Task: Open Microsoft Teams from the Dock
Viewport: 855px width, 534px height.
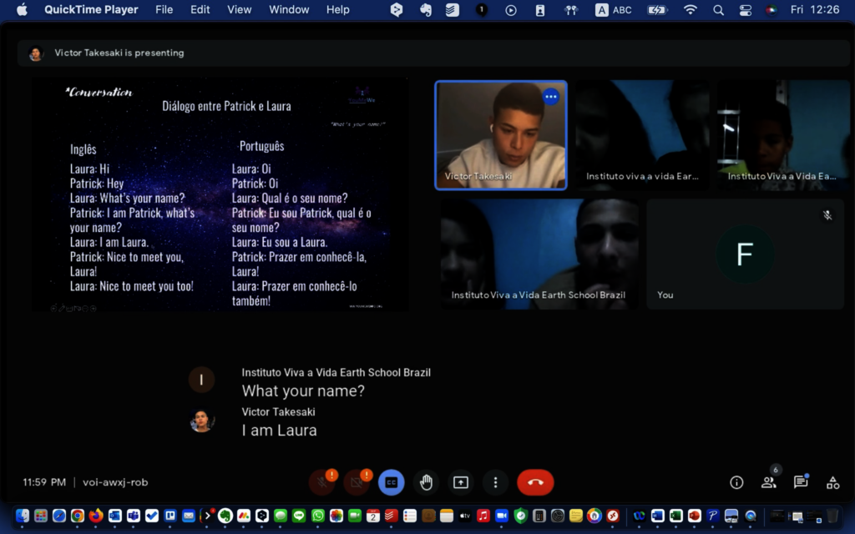Action: 133,516
